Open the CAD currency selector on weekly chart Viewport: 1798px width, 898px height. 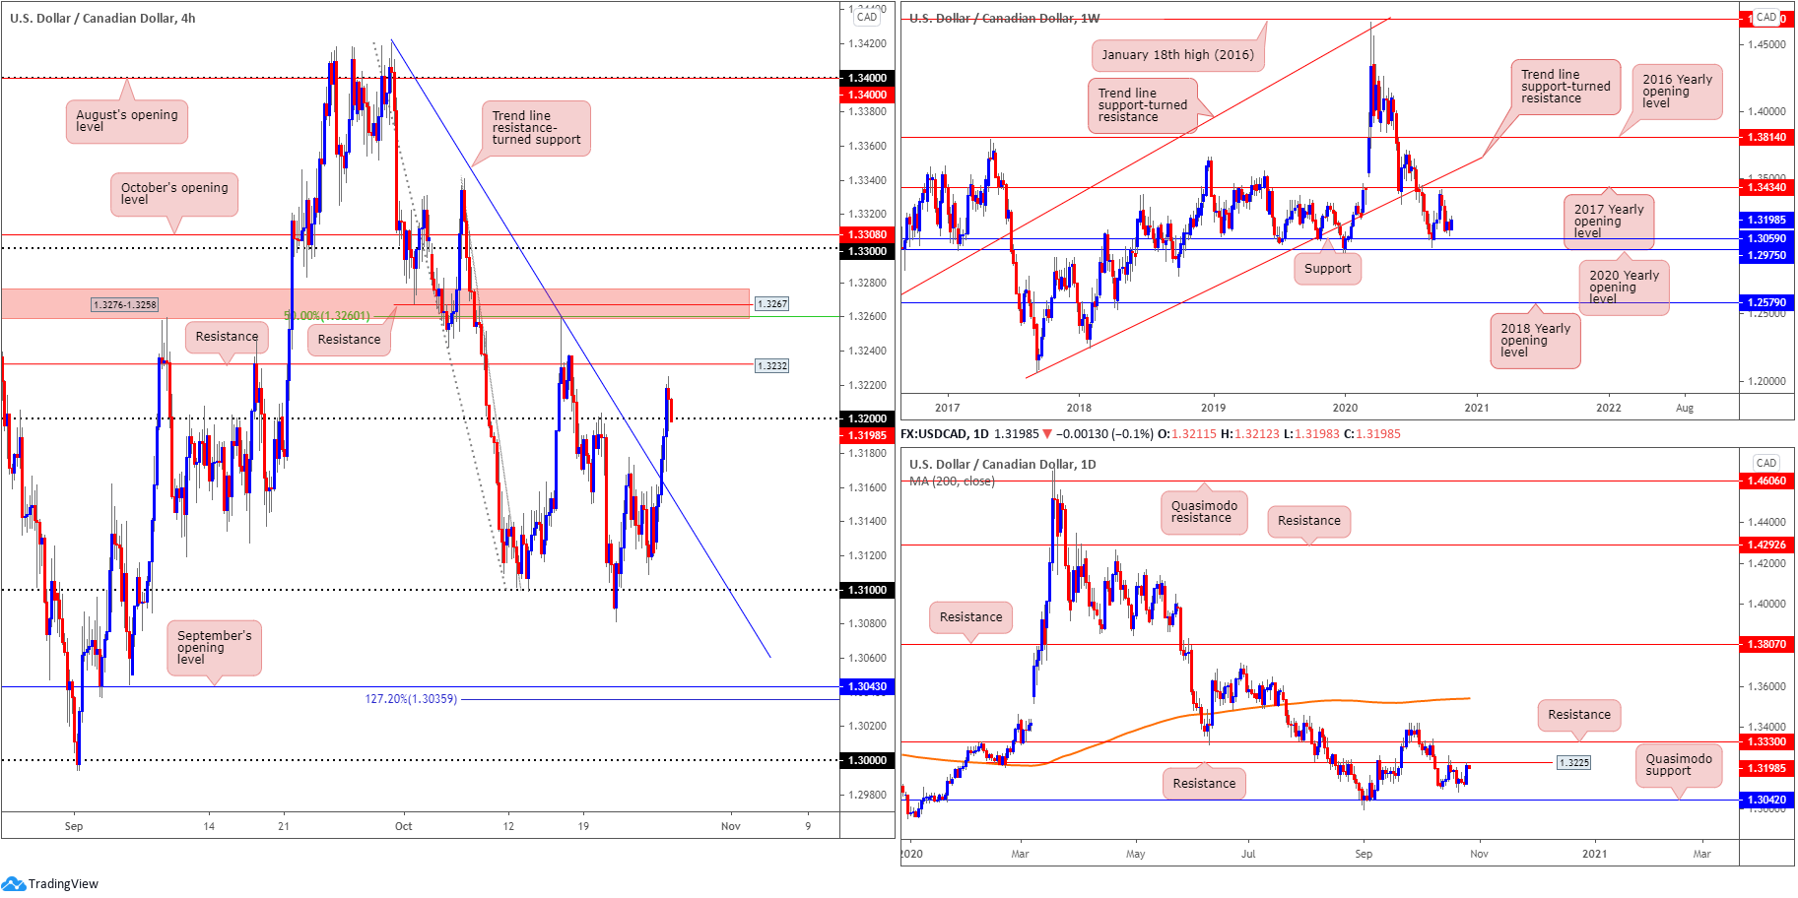pos(1766,17)
